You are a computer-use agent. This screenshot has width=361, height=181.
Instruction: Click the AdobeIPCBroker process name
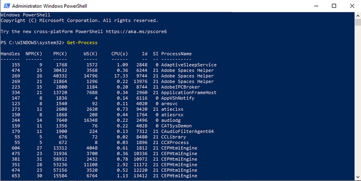pos(180,87)
